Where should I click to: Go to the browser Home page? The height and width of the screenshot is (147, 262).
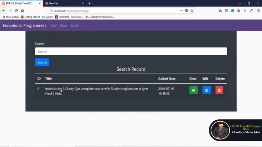coord(23,11)
